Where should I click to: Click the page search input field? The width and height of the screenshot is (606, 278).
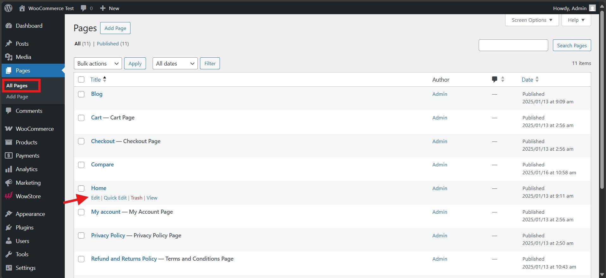pos(513,45)
